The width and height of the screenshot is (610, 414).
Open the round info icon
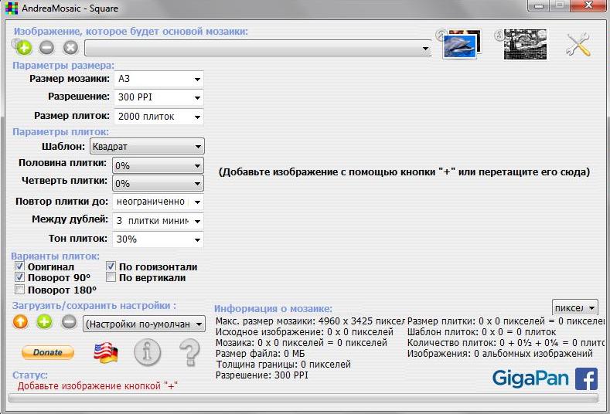coord(147,352)
